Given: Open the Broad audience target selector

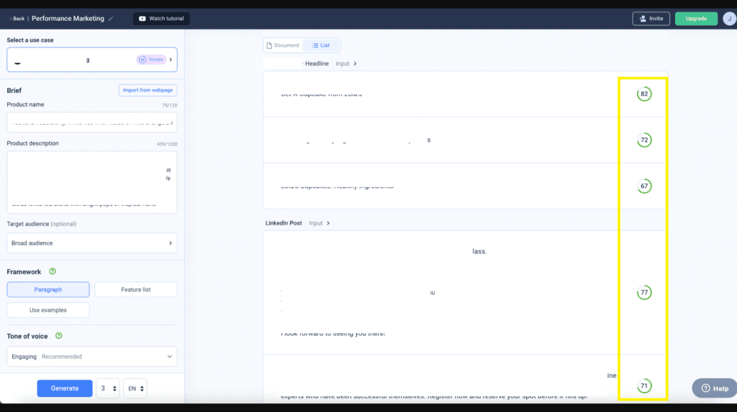Looking at the screenshot, I should tap(92, 243).
